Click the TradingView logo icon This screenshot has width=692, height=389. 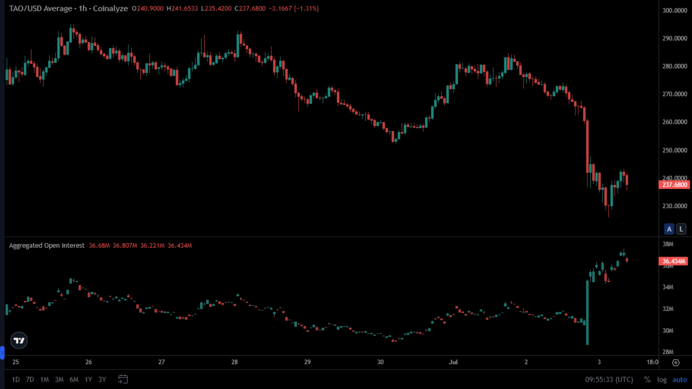(x=19, y=340)
